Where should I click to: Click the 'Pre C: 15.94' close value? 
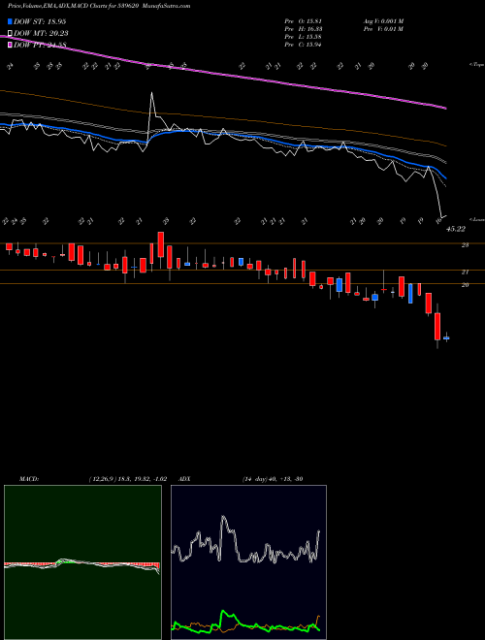pos(303,45)
